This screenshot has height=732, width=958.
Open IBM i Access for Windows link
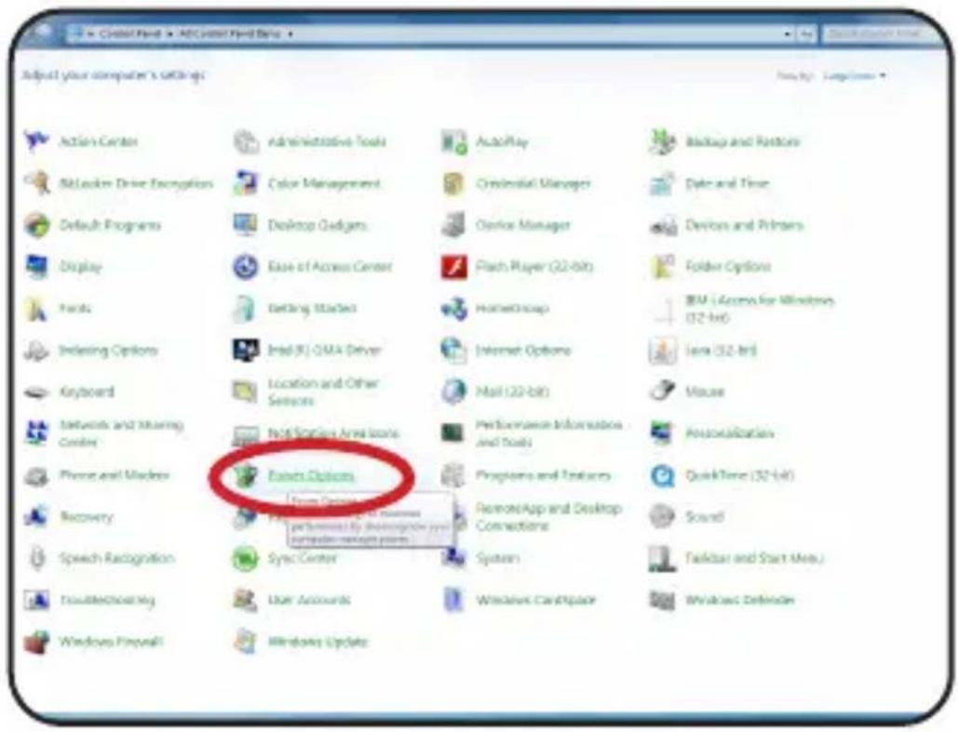760,308
